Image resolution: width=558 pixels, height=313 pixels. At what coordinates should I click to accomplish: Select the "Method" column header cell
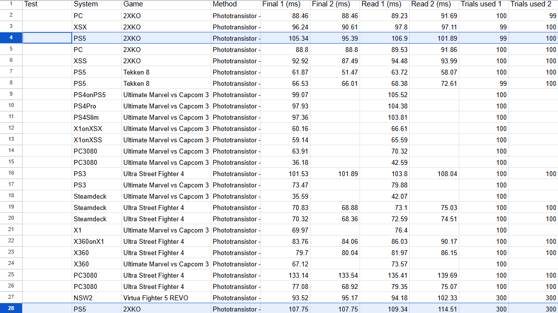click(x=236, y=4)
